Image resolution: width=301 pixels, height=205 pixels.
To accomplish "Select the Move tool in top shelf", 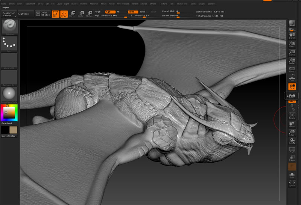I will click(x=72, y=14).
